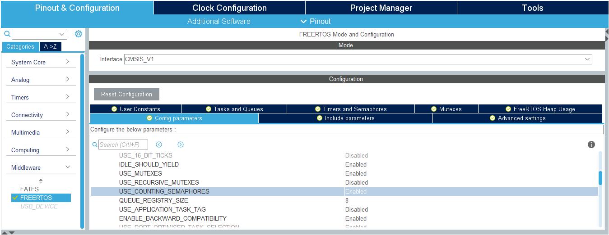Expand the Timers category
The height and width of the screenshot is (235, 609).
click(x=67, y=97)
